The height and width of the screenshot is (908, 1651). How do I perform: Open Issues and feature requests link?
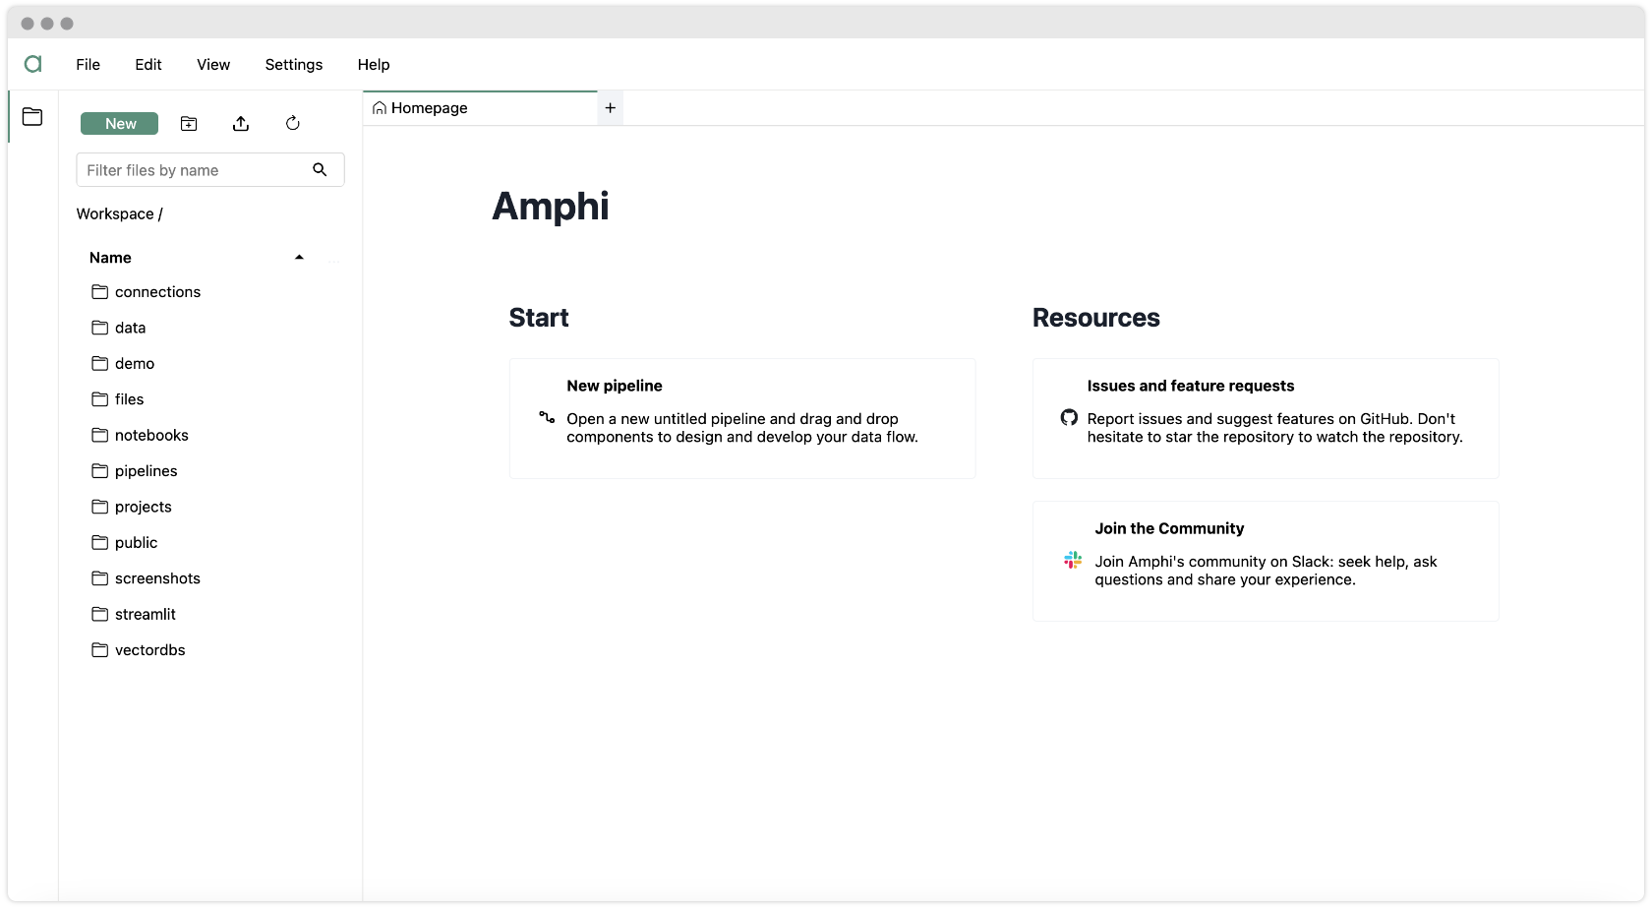pos(1191,386)
